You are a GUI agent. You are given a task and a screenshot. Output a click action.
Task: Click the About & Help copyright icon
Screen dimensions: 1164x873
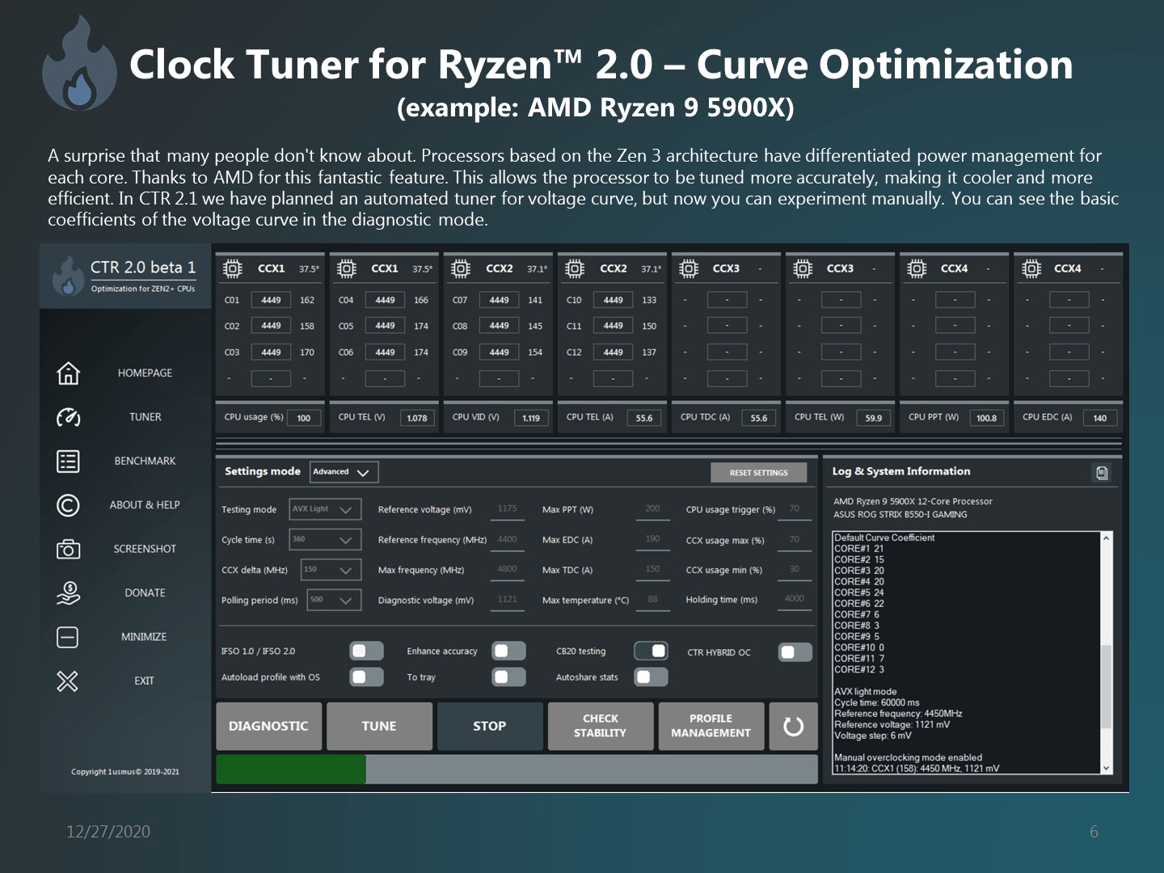click(68, 505)
